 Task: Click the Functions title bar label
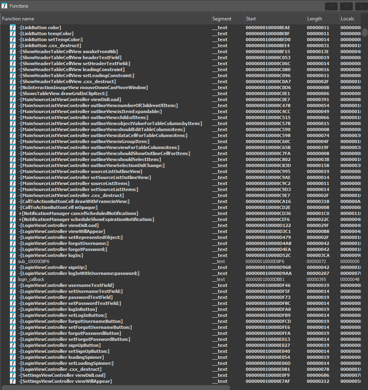pos(18,6)
